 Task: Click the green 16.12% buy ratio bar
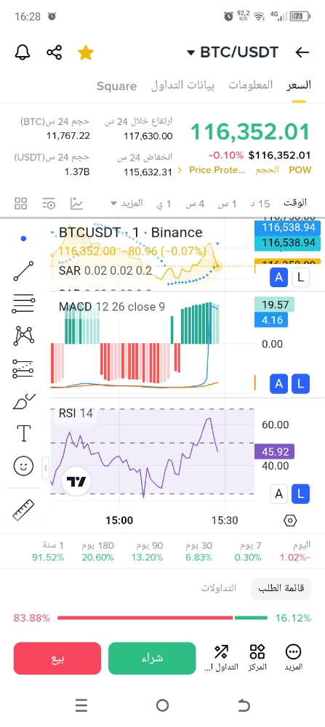[x=252, y=618]
